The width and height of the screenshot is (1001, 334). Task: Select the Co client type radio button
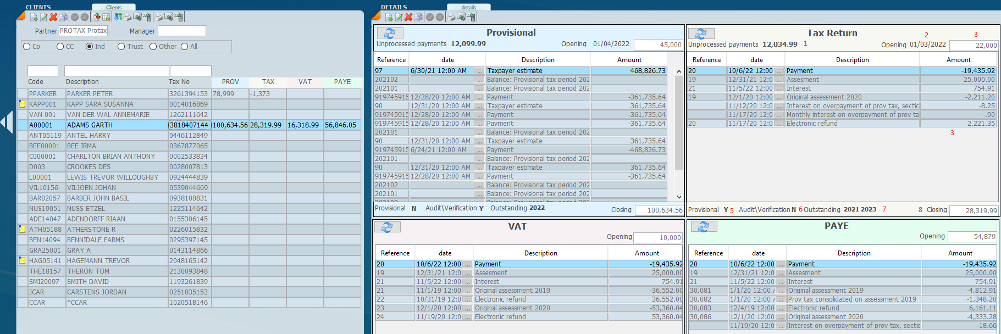tap(26, 47)
